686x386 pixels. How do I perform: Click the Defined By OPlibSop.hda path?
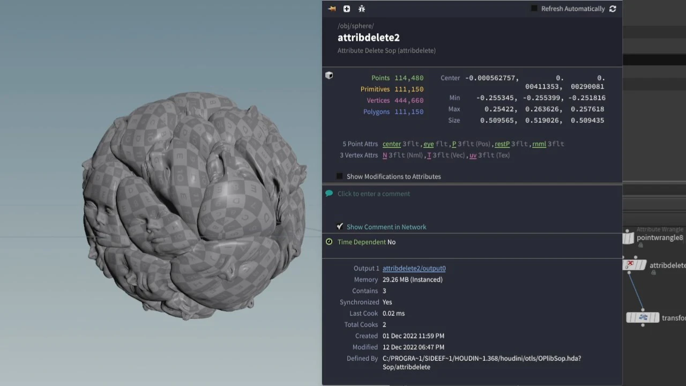point(482,362)
